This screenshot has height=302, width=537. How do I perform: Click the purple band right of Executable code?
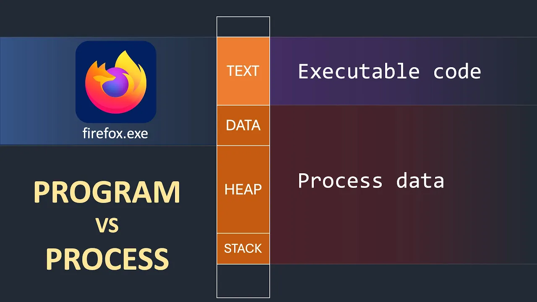point(510,71)
